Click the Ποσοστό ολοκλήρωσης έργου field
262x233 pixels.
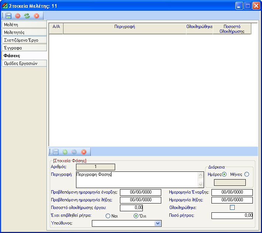131,208
